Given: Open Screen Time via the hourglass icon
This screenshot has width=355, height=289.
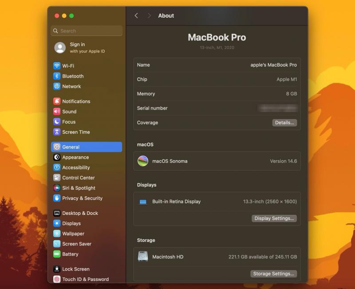Looking at the screenshot, I should [x=57, y=132].
